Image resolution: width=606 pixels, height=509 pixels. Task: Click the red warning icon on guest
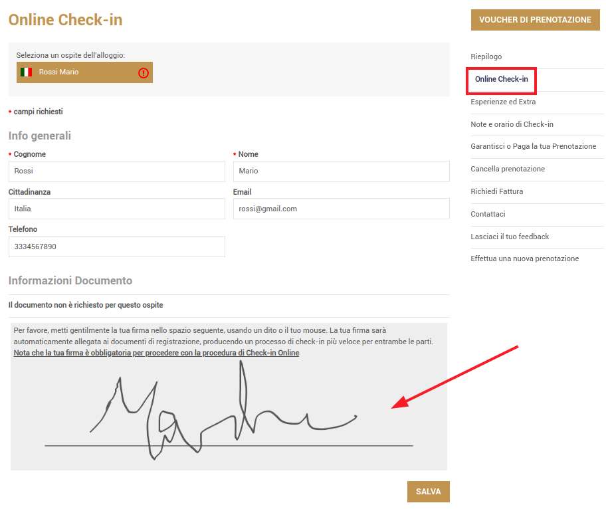(x=144, y=72)
